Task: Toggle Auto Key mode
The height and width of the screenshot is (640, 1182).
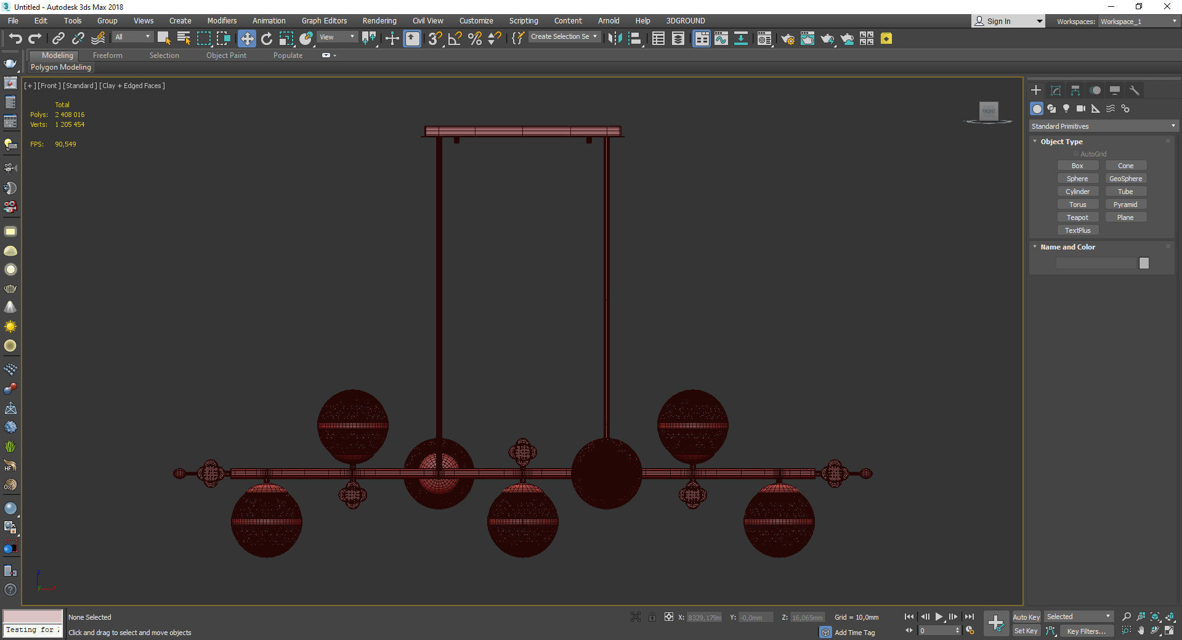Action: (1026, 617)
